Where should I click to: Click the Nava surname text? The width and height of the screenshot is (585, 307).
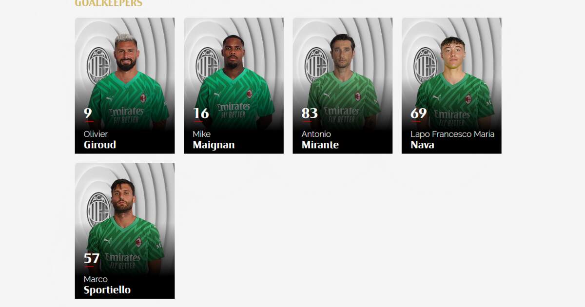(x=422, y=145)
